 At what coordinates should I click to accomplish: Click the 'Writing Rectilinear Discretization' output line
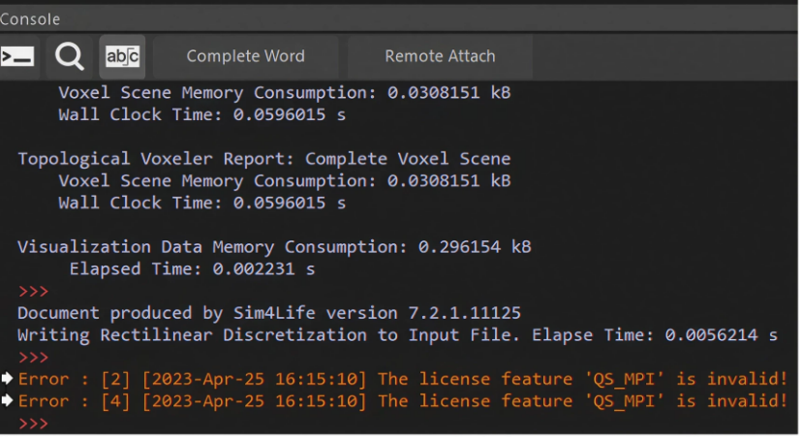[397, 335]
